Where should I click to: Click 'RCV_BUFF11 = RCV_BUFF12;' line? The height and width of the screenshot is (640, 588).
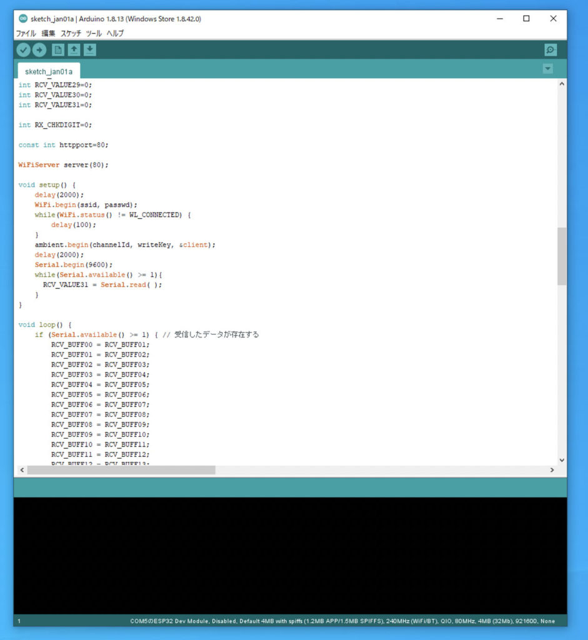click(x=101, y=455)
